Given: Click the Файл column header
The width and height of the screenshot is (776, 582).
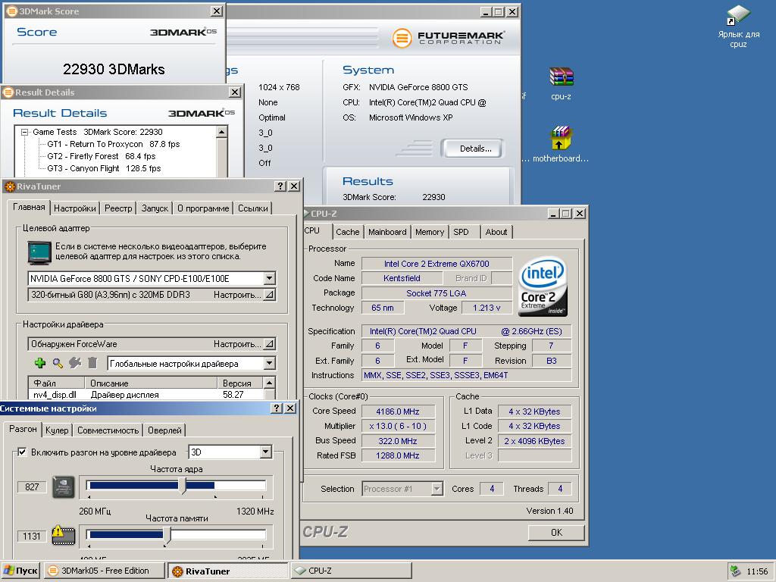Looking at the screenshot, I should click(x=57, y=383).
